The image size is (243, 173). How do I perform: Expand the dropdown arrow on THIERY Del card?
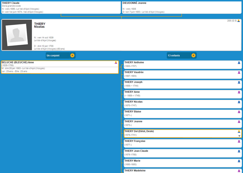pyautogui.click(x=239, y=136)
